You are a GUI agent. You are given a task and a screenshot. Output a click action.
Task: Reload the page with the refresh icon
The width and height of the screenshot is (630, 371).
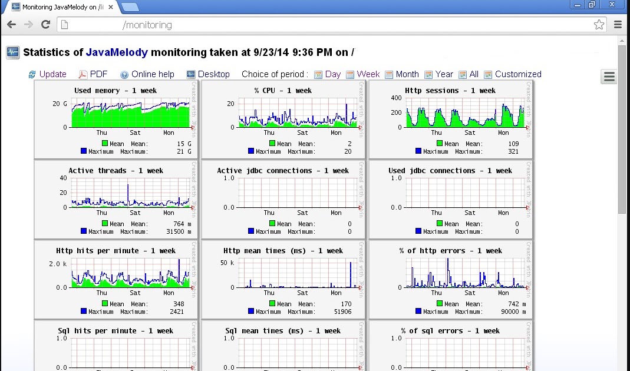coord(45,25)
